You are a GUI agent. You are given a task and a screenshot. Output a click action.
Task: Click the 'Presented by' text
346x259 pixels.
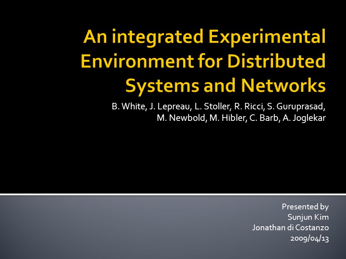(305, 207)
